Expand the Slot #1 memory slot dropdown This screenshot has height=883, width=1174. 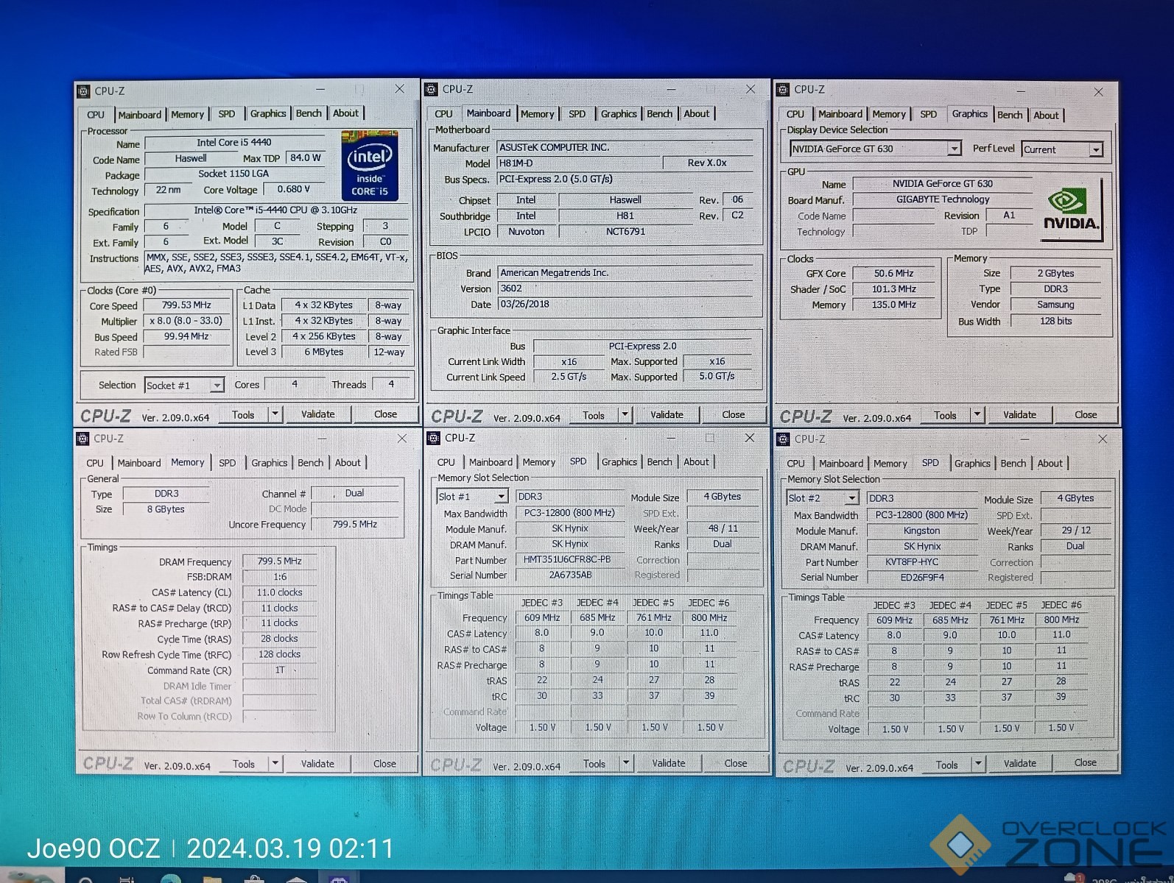(x=501, y=497)
